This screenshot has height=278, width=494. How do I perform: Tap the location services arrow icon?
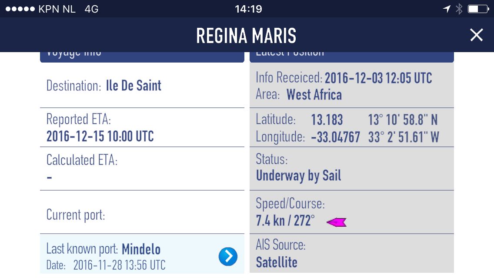click(447, 9)
